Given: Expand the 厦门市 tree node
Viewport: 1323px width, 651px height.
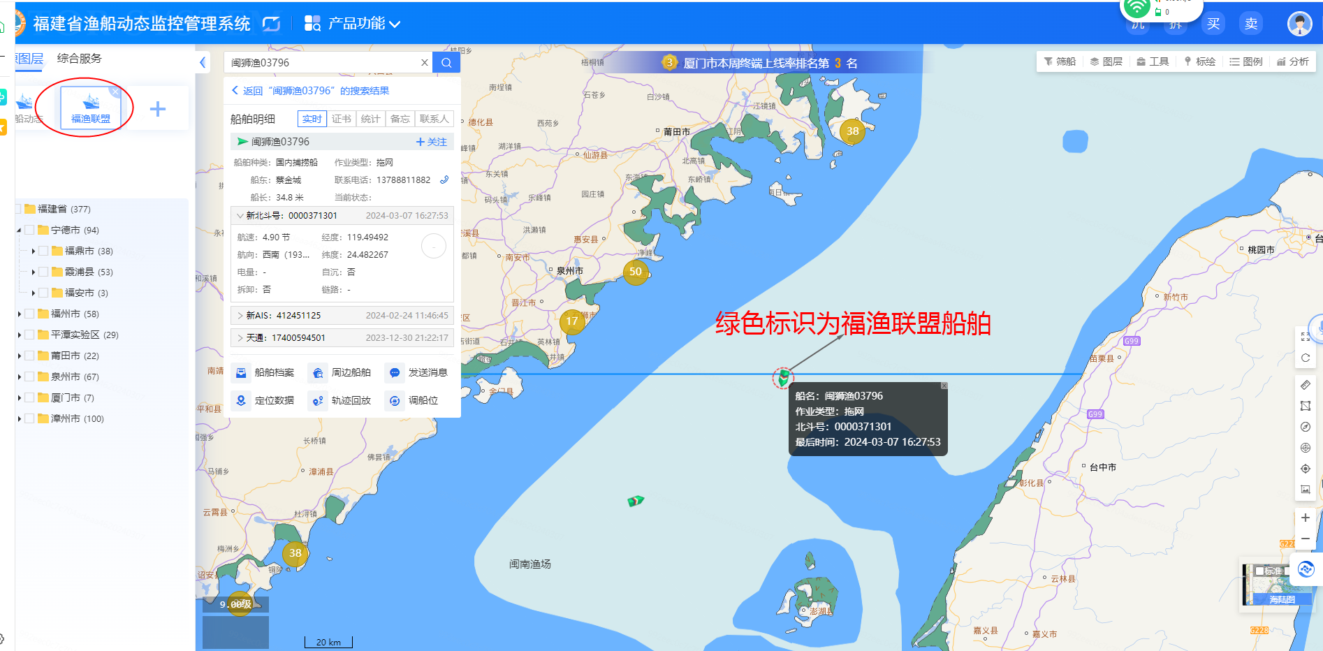Looking at the screenshot, I should [20, 398].
